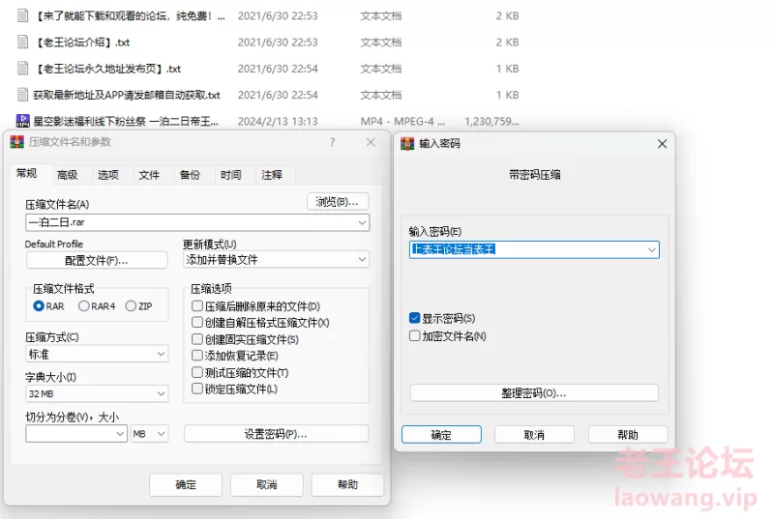Screen dimensions: 774x519
Task: Uncheck the 显示密码 checkbox
Action: point(415,318)
